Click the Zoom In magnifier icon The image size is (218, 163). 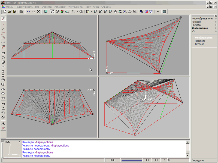100,11
